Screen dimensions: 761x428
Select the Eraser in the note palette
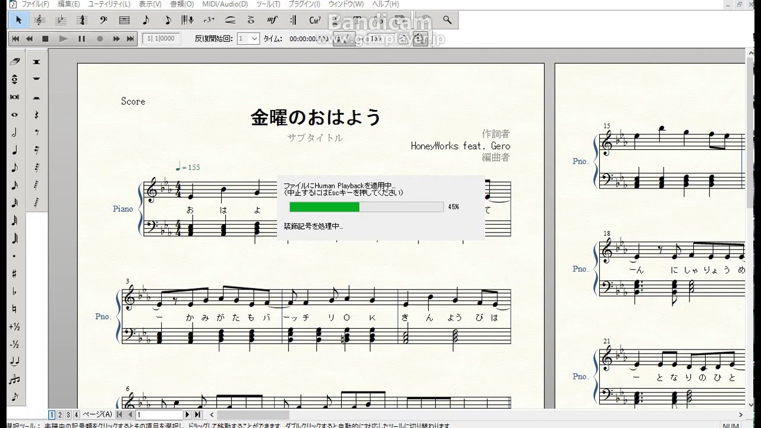(x=15, y=62)
